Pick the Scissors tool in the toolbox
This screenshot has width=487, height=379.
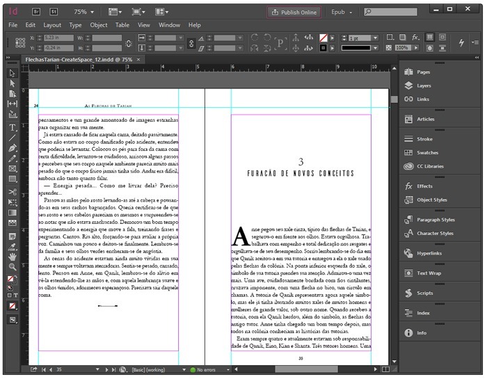[x=13, y=191]
